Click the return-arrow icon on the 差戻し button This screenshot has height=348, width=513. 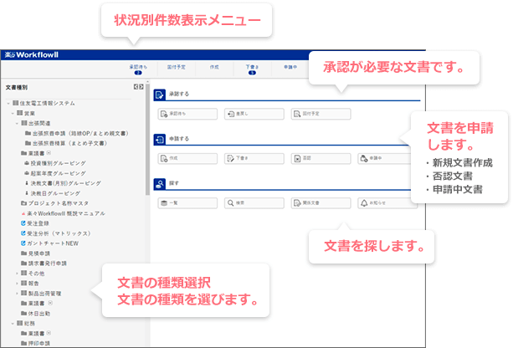tap(231, 114)
